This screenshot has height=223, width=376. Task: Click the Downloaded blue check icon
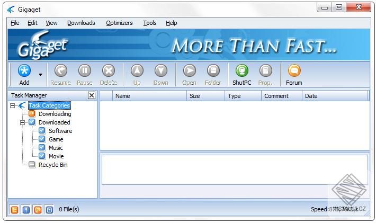[32, 122]
